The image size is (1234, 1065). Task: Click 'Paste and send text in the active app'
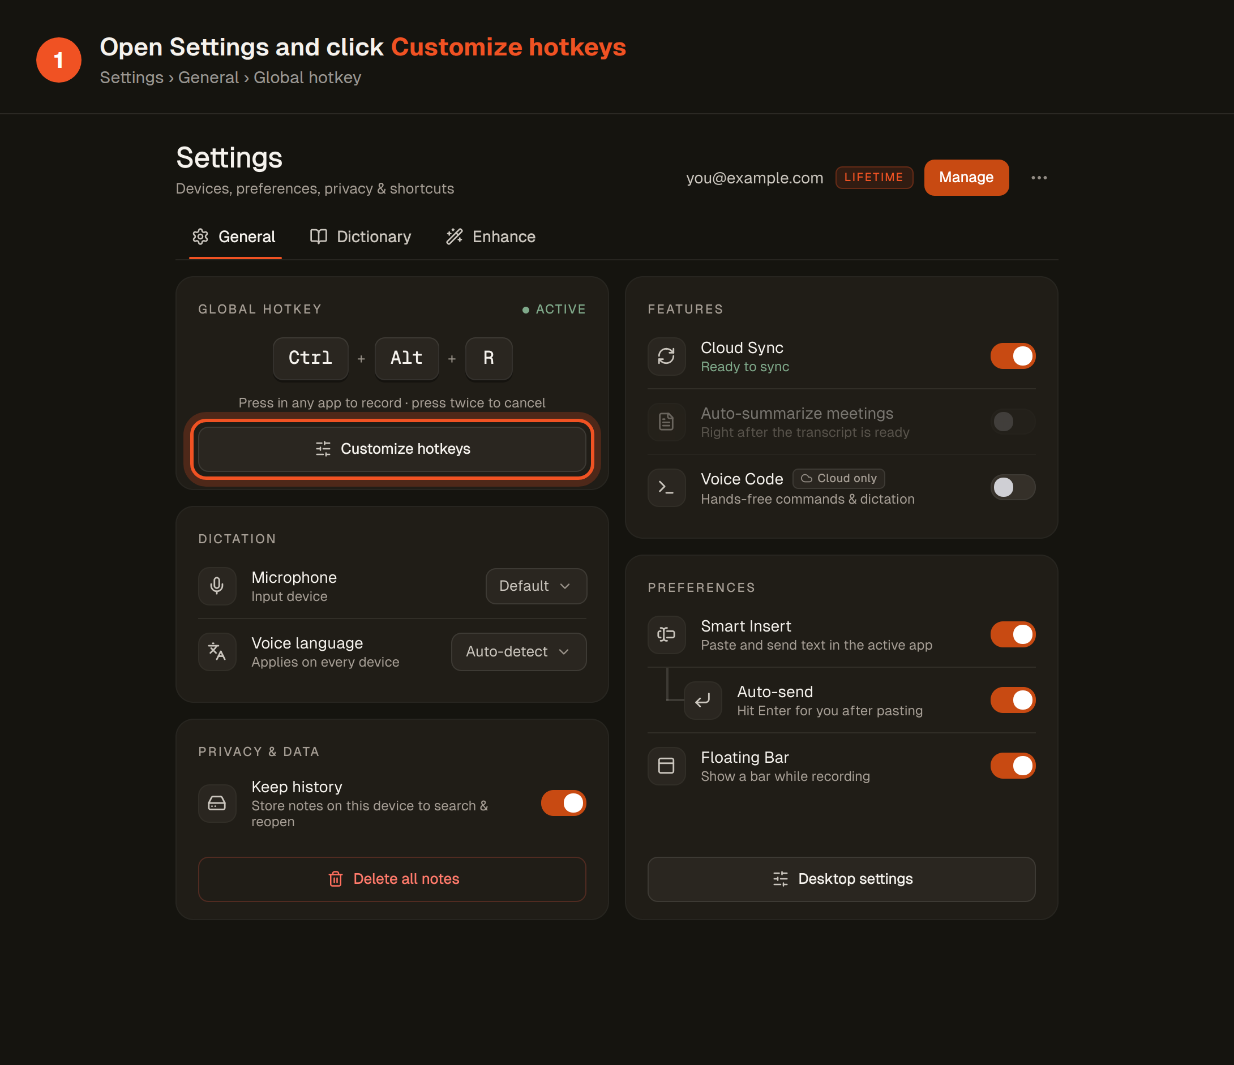pyautogui.click(x=816, y=645)
